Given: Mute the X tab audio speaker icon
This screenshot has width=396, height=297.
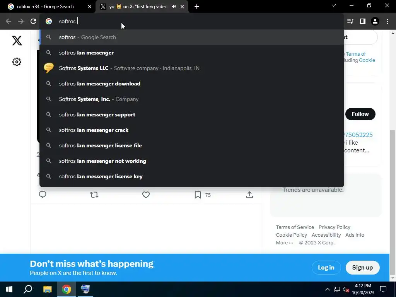Looking at the screenshot, I should click(x=174, y=7).
